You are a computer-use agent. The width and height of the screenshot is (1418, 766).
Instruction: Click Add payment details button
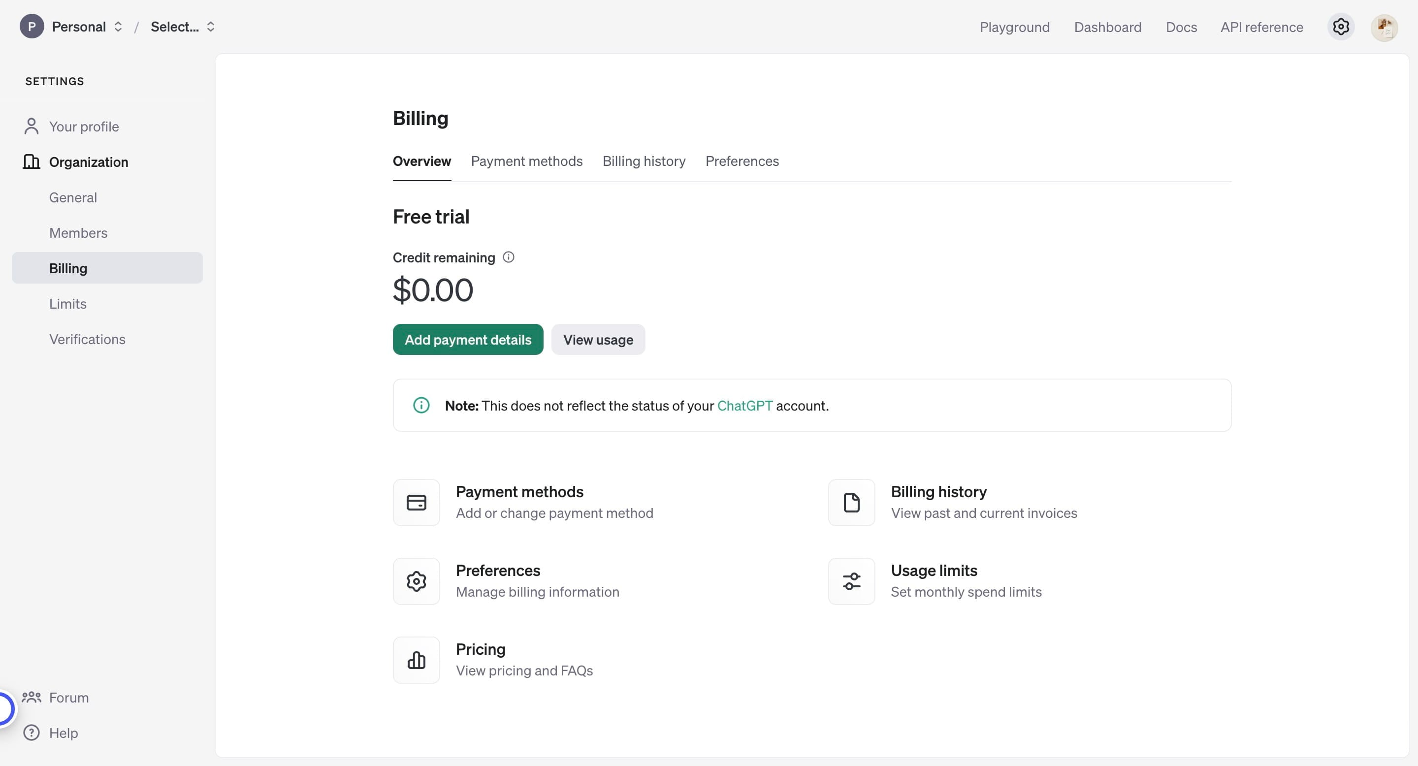pos(467,340)
